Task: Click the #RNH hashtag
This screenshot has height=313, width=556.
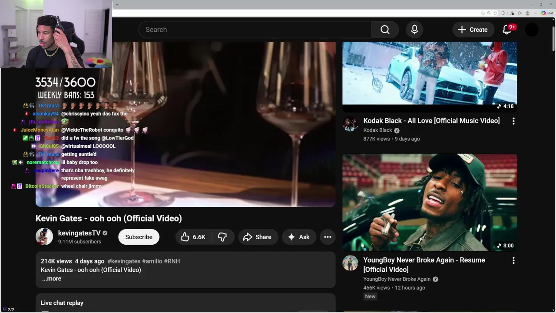Action: (172, 261)
